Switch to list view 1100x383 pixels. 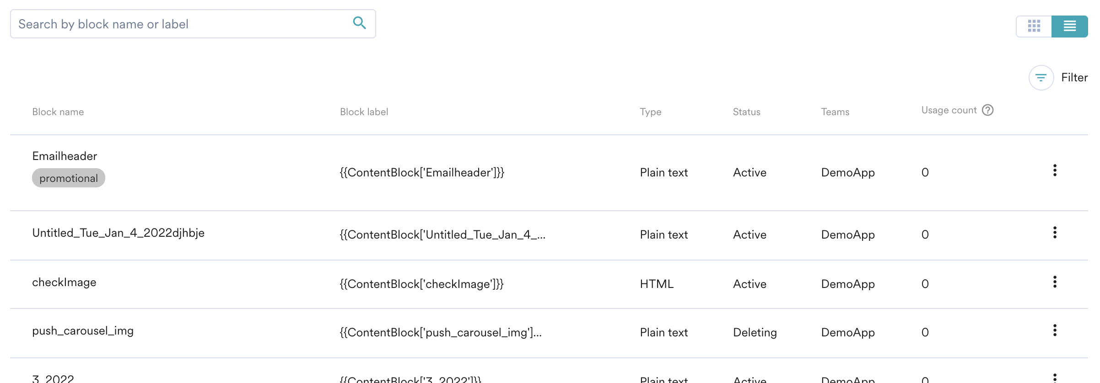point(1069,26)
